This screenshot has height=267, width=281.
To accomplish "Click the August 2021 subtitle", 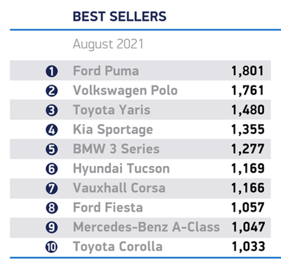I will click(x=108, y=44).
